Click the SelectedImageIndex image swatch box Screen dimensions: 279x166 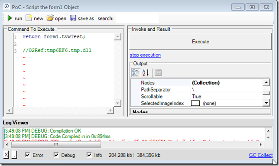195,103
